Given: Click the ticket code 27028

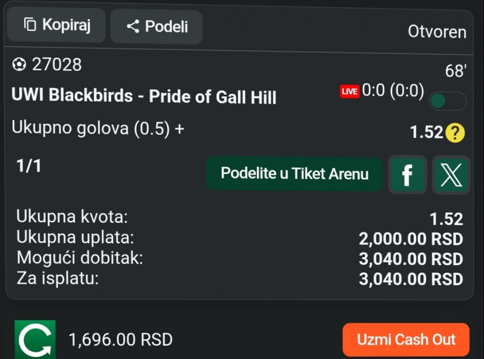Looking at the screenshot, I should [x=57, y=65].
